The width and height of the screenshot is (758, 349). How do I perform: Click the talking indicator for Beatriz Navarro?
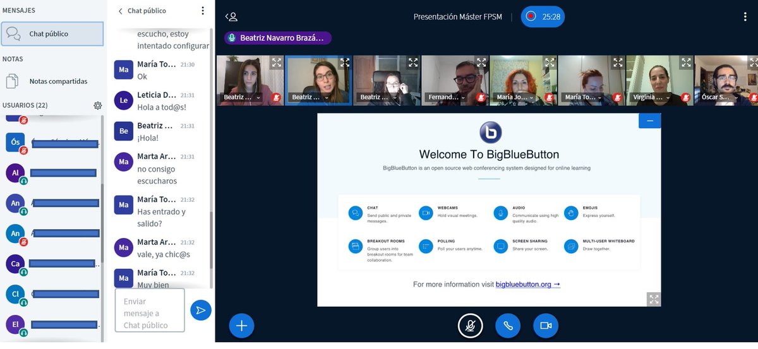pos(278,38)
